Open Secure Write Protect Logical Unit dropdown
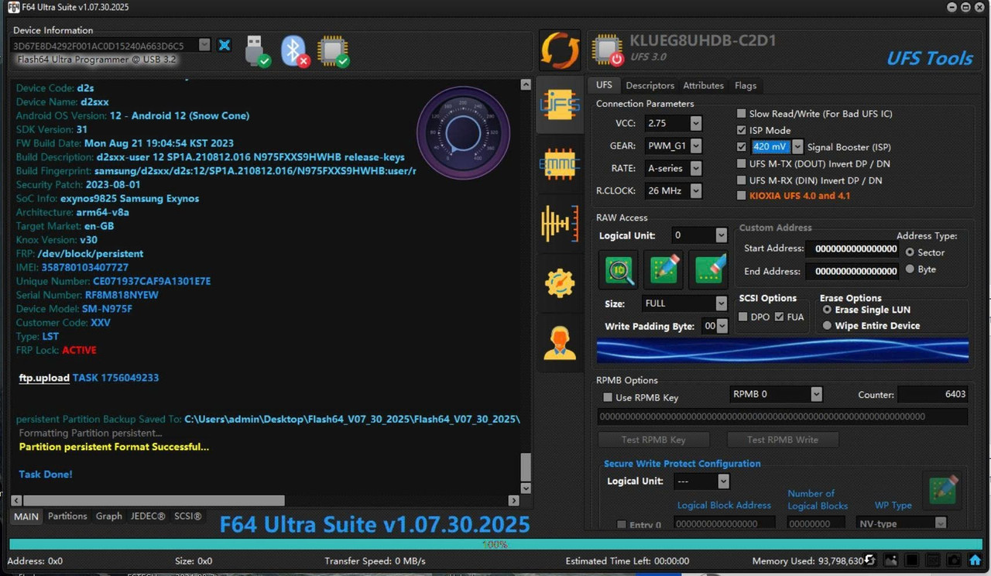 point(723,482)
